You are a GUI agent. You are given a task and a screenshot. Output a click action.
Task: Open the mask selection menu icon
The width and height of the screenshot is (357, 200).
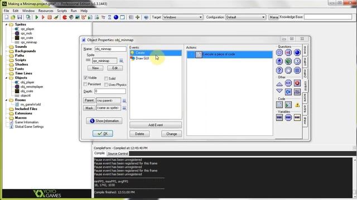coord(124,108)
